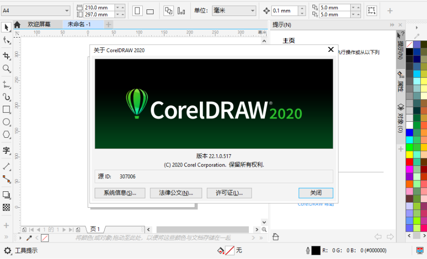Select the Freehand curve tool
Screen dimensions: 427x259
[x=6, y=84]
